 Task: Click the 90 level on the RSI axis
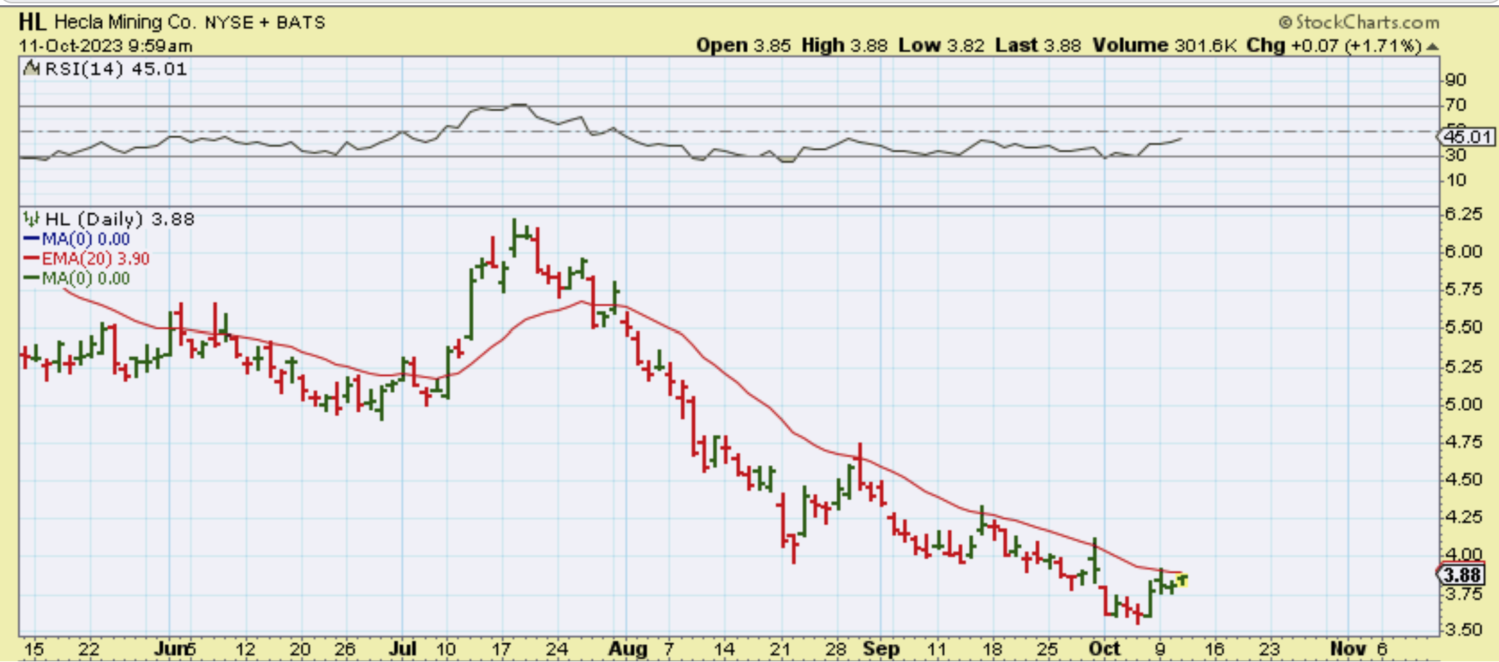tap(1456, 80)
